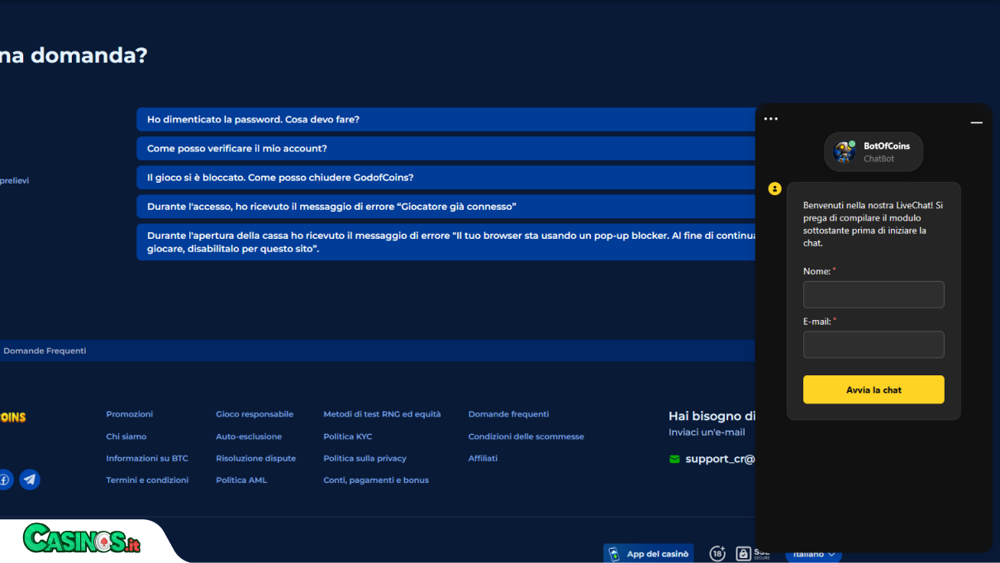The image size is (1000, 563).
Task: Click the E-mail input field in chat
Action: (x=874, y=345)
